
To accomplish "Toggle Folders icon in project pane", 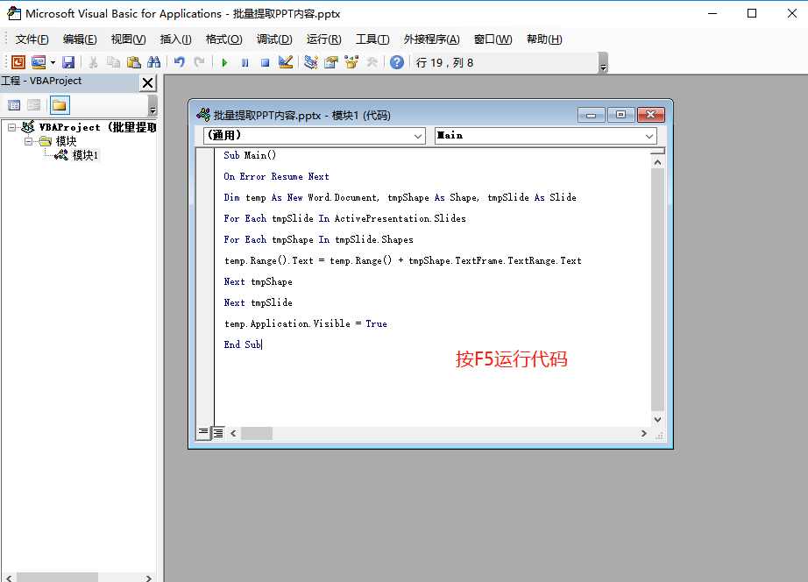I will 60,106.
